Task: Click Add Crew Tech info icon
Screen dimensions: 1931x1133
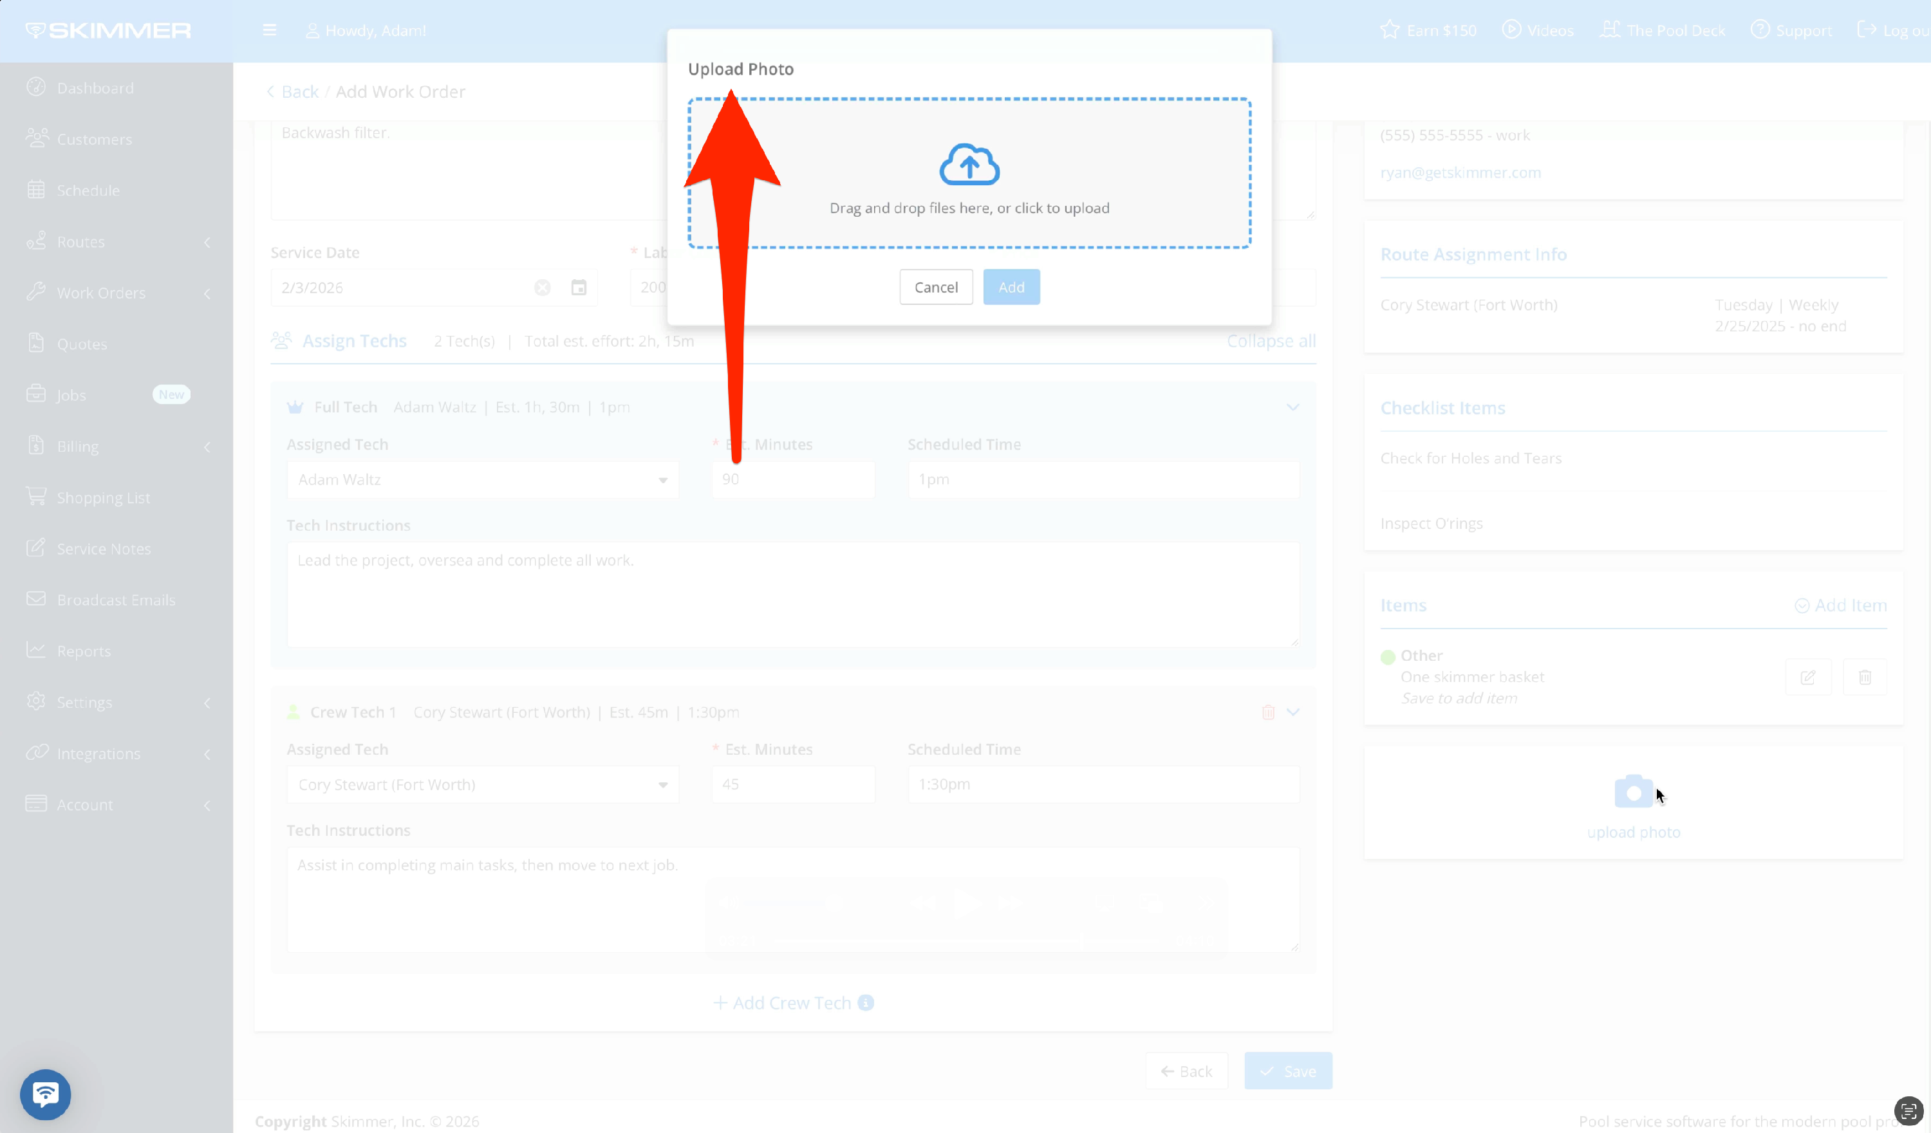Action: pyautogui.click(x=866, y=1003)
